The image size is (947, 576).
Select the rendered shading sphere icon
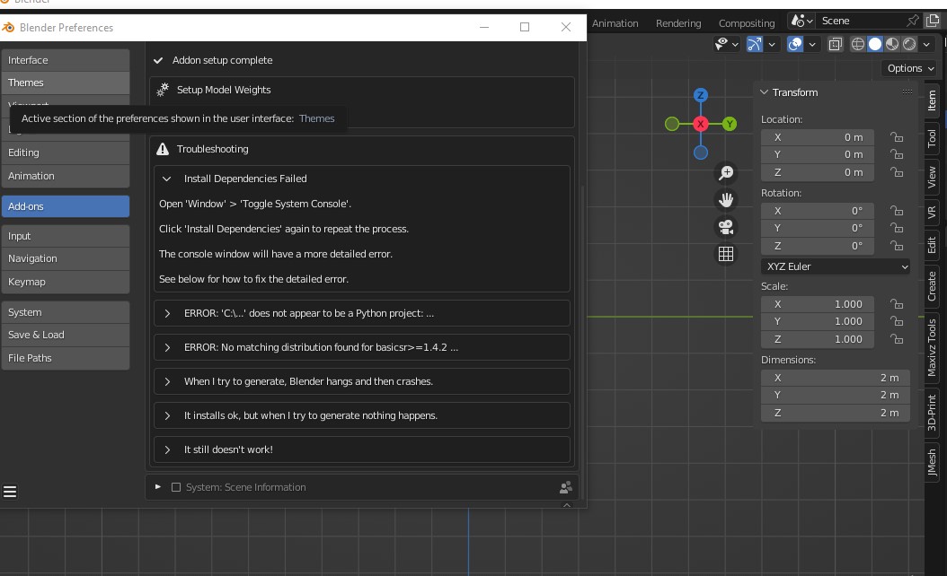tap(907, 43)
